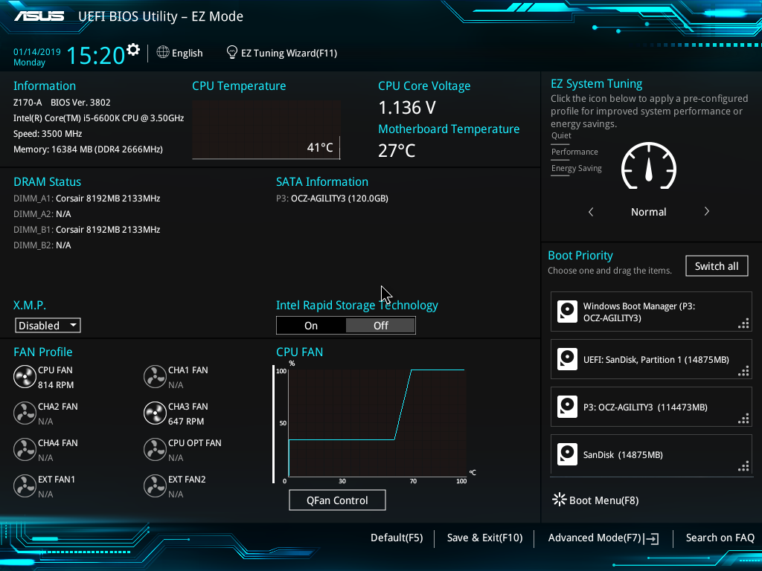Open the X.M.P. dropdown

pyautogui.click(x=48, y=326)
